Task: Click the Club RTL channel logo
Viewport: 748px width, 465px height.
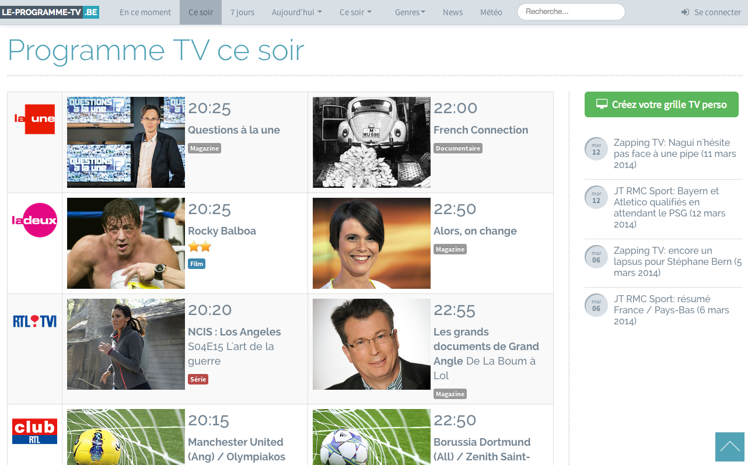Action: tap(34, 431)
